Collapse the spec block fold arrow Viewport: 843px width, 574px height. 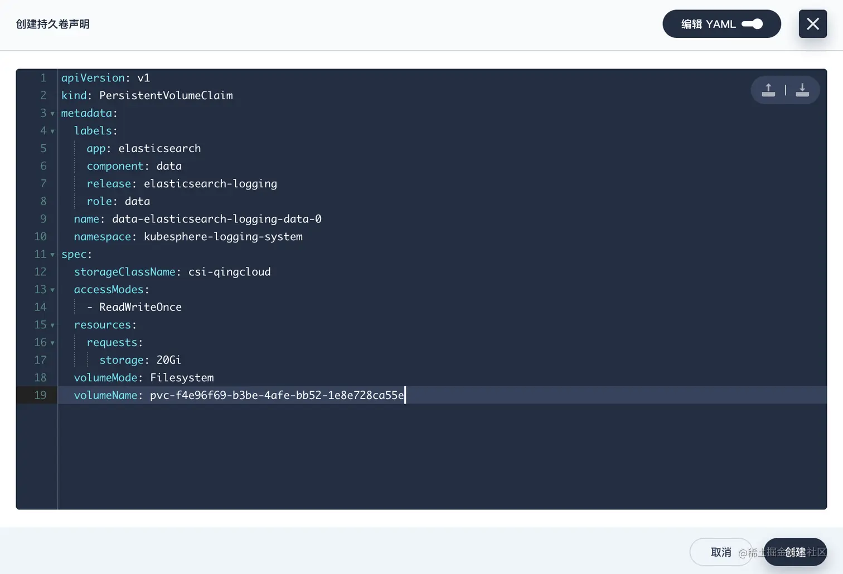(x=52, y=255)
